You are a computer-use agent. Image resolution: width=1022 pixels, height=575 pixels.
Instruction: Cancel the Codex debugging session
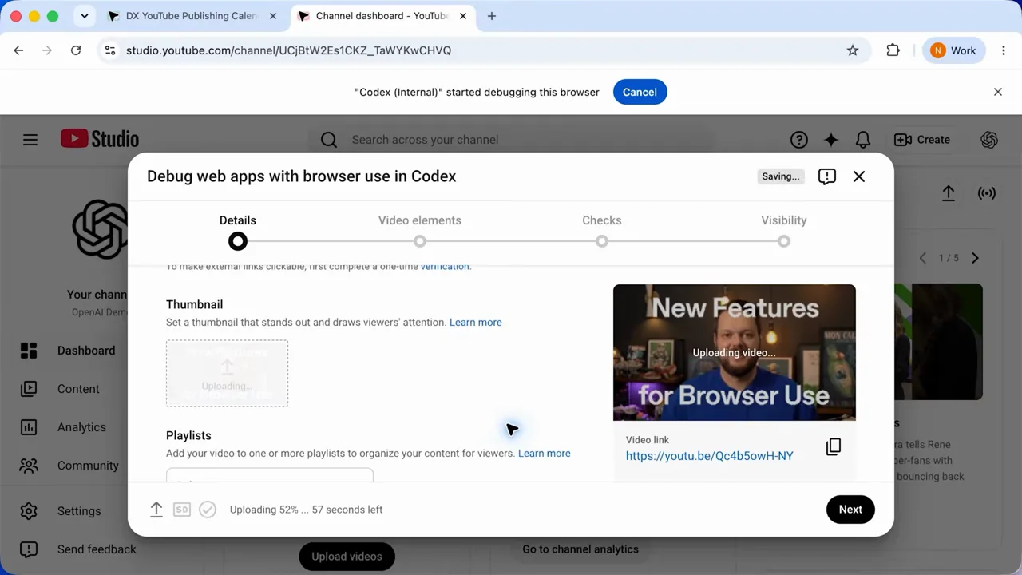(x=640, y=92)
